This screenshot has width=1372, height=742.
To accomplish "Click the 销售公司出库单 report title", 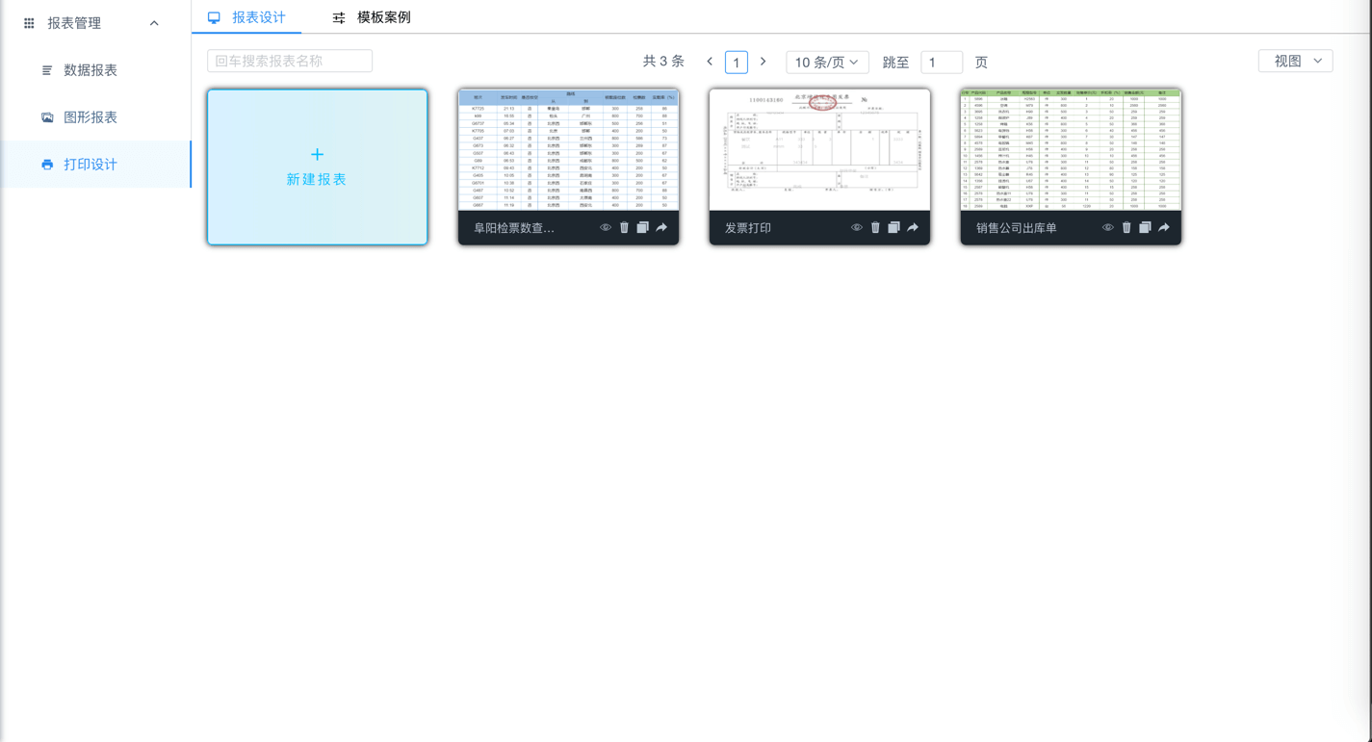I will 1017,228.
